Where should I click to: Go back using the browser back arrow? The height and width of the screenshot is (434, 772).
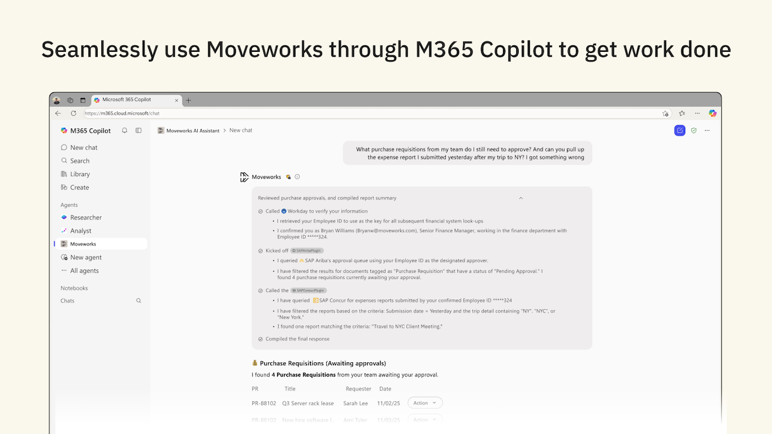[x=58, y=113]
